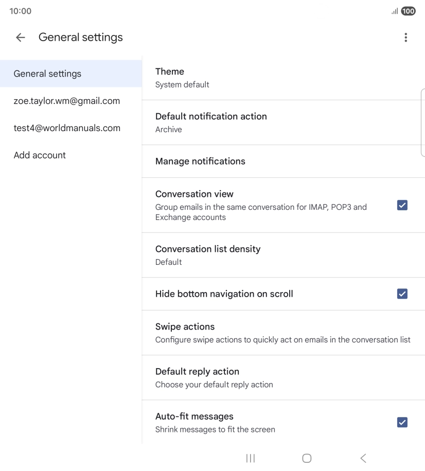
Task: Tap the Recent apps navigation button
Action: [250, 458]
